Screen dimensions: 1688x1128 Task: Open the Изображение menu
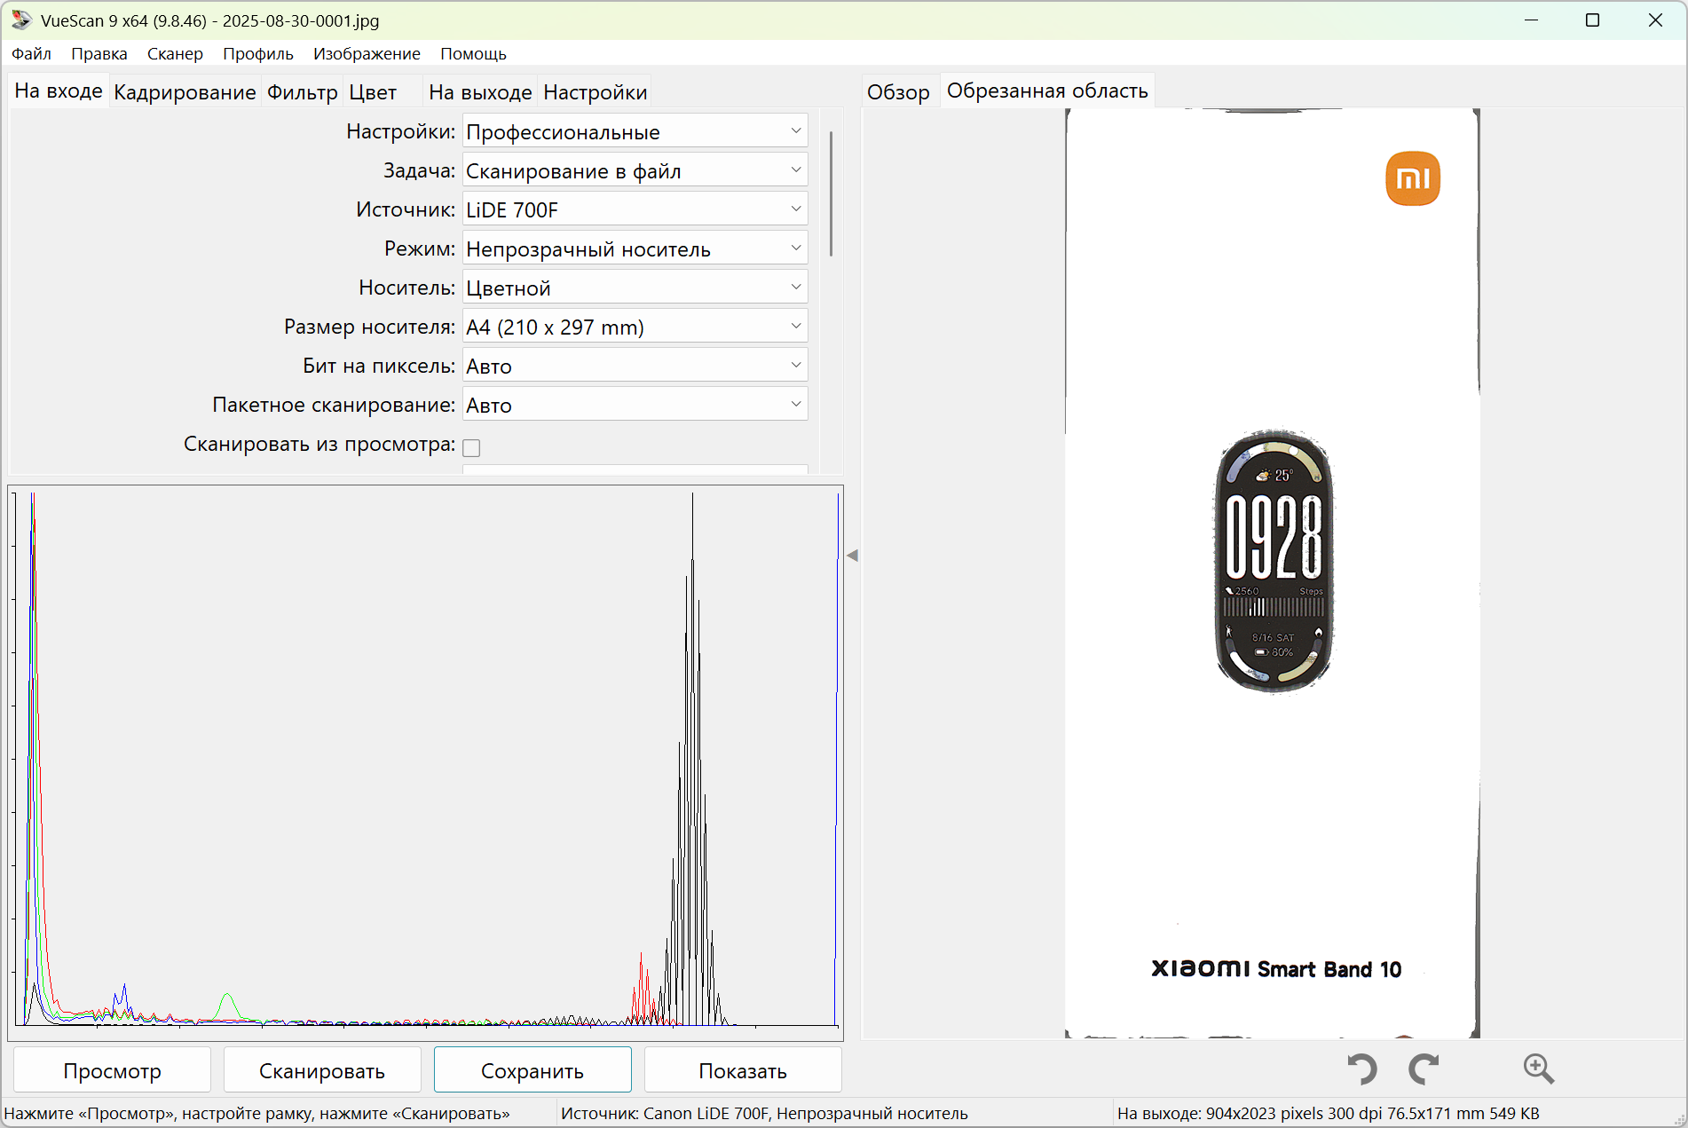click(367, 53)
